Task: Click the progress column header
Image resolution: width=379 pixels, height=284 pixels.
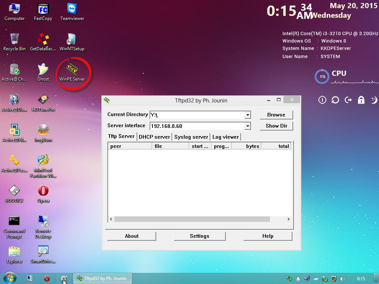Action: 221,146
